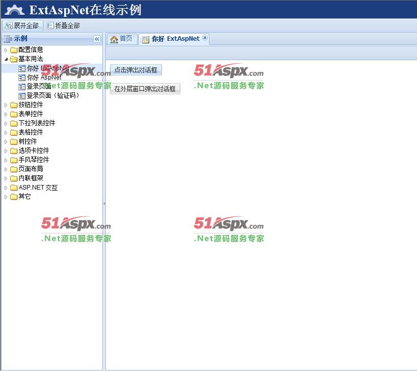Expand the 页面布局 tree node arrow
The width and height of the screenshot is (417, 371).
[6, 169]
